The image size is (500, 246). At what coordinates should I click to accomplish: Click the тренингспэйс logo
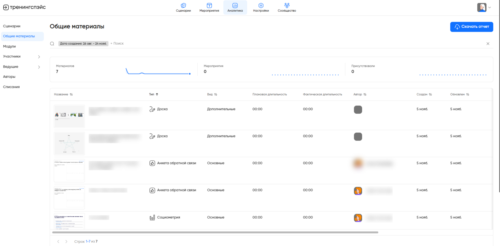coord(24,7)
